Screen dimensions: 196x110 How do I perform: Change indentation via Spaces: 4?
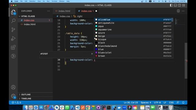(x=146, y=103)
